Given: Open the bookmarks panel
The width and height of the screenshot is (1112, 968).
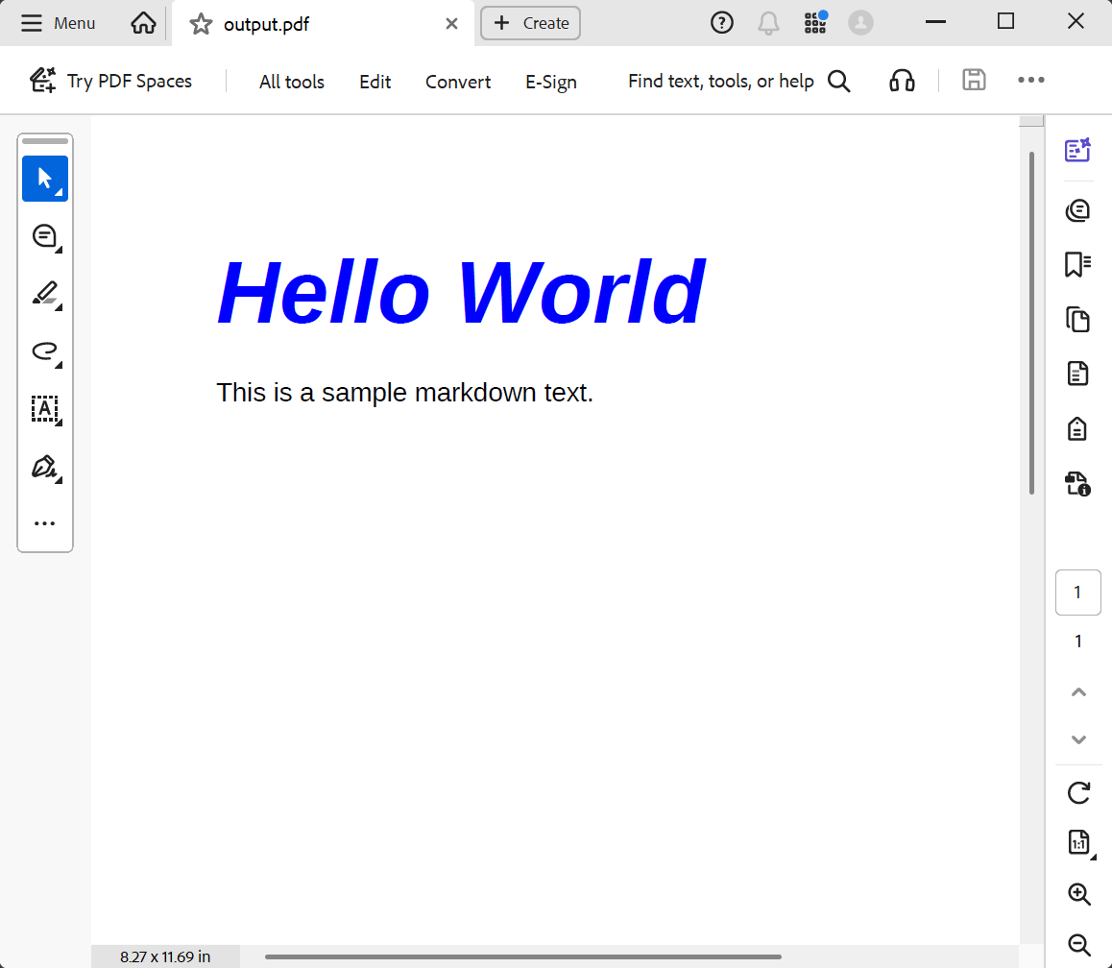Looking at the screenshot, I should (1078, 265).
